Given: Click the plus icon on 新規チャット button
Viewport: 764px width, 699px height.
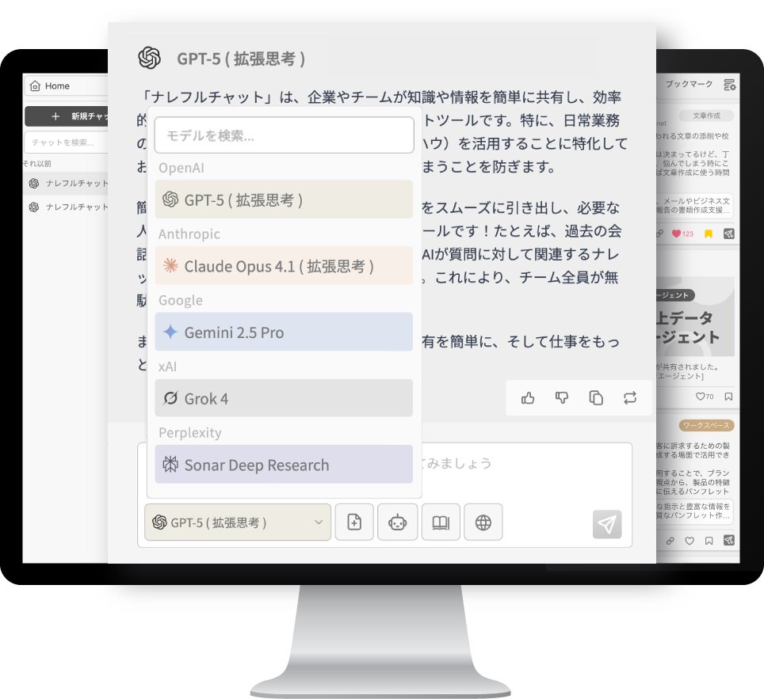Looking at the screenshot, I should (x=55, y=116).
